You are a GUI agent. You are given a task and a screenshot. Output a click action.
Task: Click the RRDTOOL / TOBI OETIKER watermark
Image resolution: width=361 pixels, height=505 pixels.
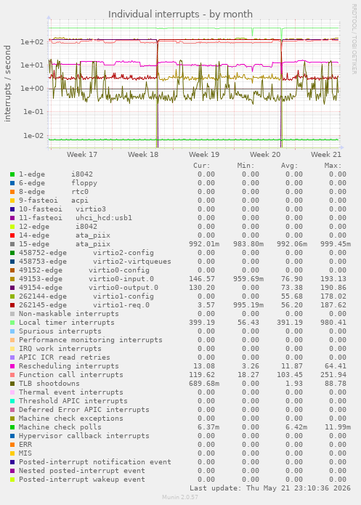coord(354,39)
